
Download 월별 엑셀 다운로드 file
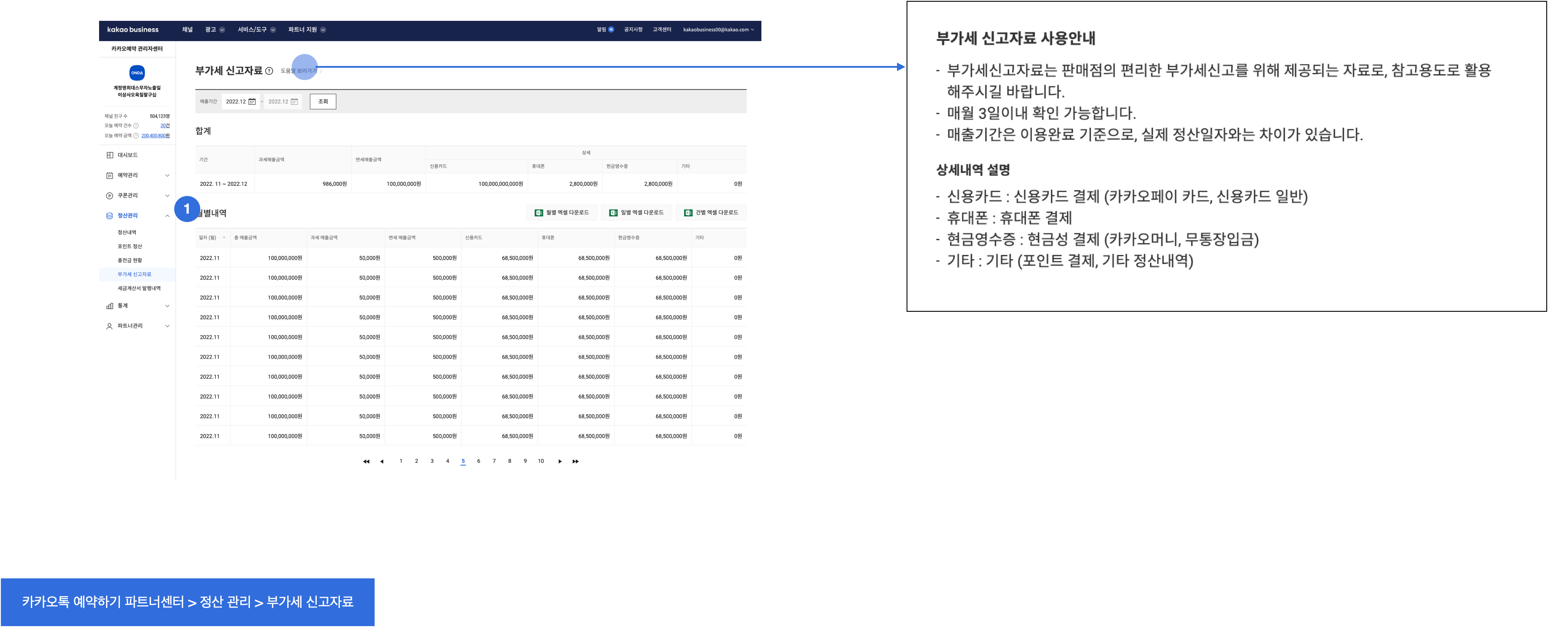pyautogui.click(x=562, y=213)
